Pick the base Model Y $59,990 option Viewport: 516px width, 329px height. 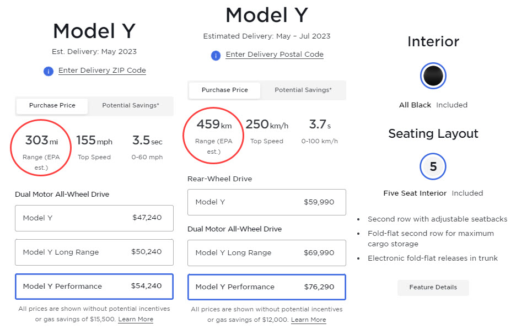point(266,202)
